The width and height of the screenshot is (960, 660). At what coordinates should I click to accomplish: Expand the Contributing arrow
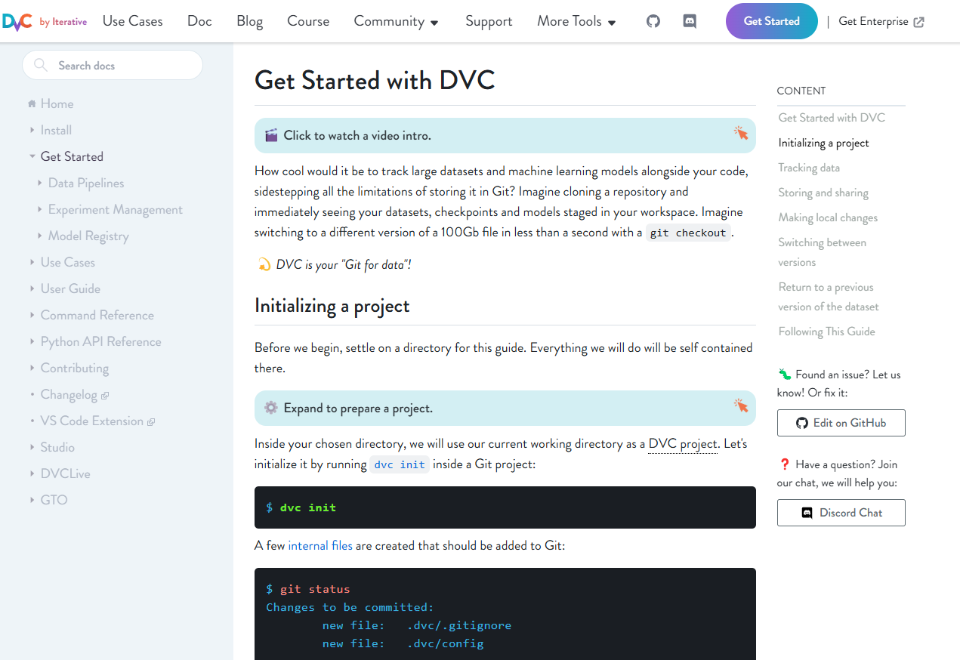32,368
